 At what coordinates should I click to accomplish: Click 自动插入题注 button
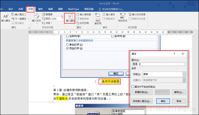coord(142,101)
